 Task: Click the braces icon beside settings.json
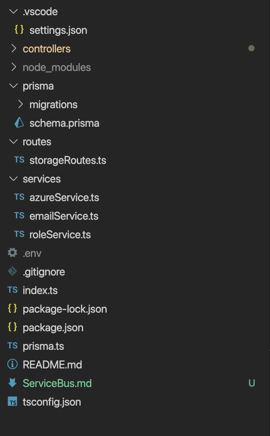[19, 30]
